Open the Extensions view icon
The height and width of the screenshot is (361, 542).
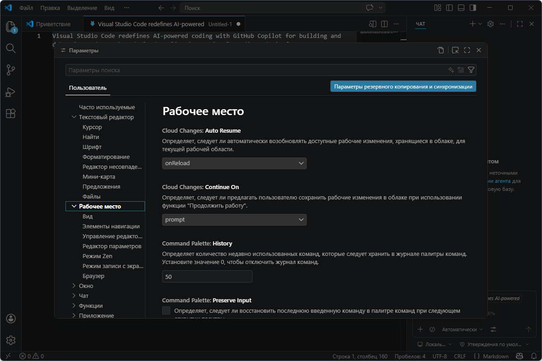[11, 114]
